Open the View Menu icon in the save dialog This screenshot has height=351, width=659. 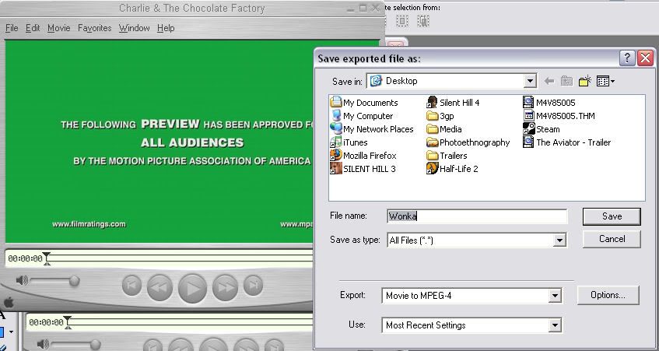pos(605,81)
